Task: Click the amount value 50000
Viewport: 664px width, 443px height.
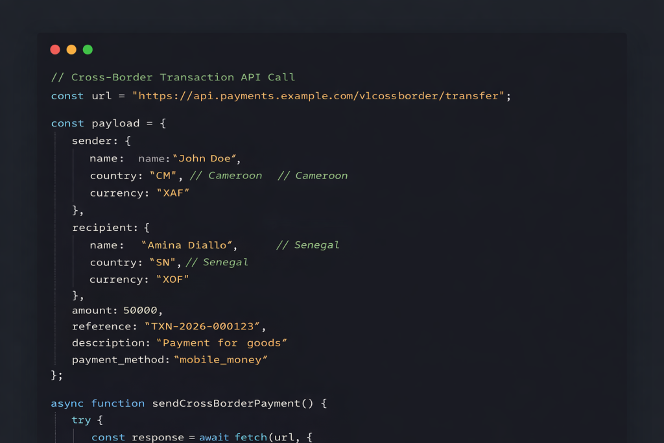Action: tap(143, 310)
